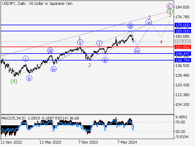This screenshot has width=195, height=146.
Task: Select circled wave v label beside red 1
Action: [80, 43]
